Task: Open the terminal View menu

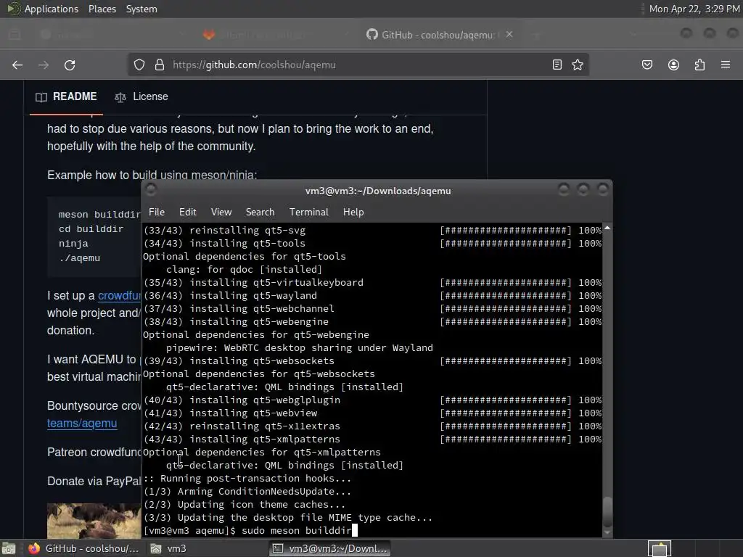Action: (x=221, y=213)
